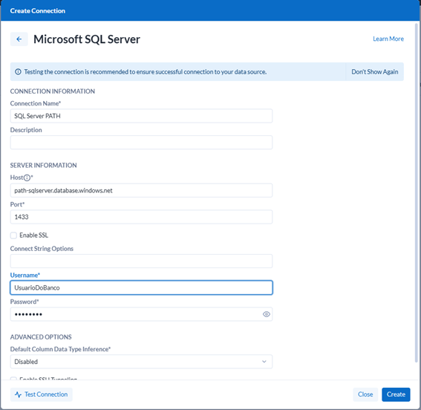Click the dialog vertical scrollbar

click(x=417, y=192)
